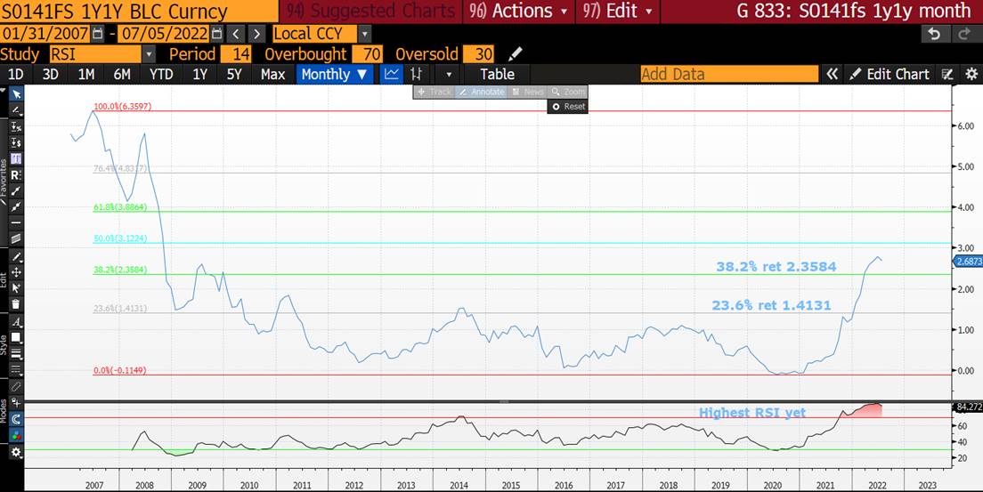Open the line dash style option
The height and width of the screenshot is (492, 983).
[16, 370]
